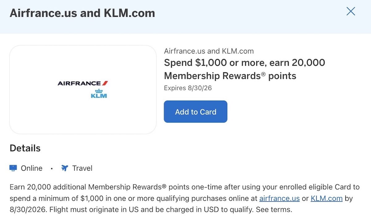Click the merchant name above the offer headline

click(209, 51)
